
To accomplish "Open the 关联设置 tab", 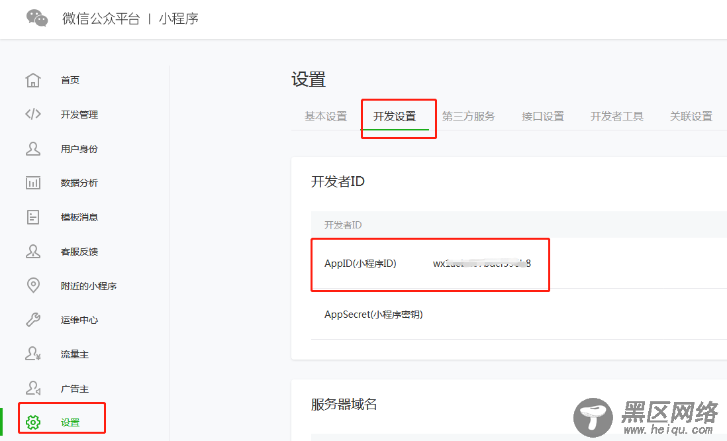I will tap(691, 116).
